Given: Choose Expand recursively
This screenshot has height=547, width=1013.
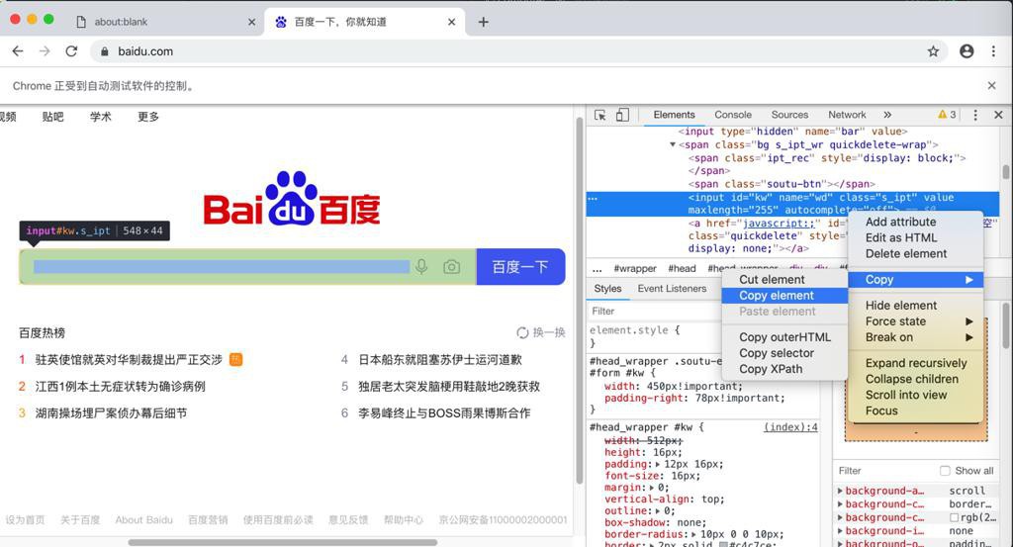Looking at the screenshot, I should pyautogui.click(x=915, y=363).
